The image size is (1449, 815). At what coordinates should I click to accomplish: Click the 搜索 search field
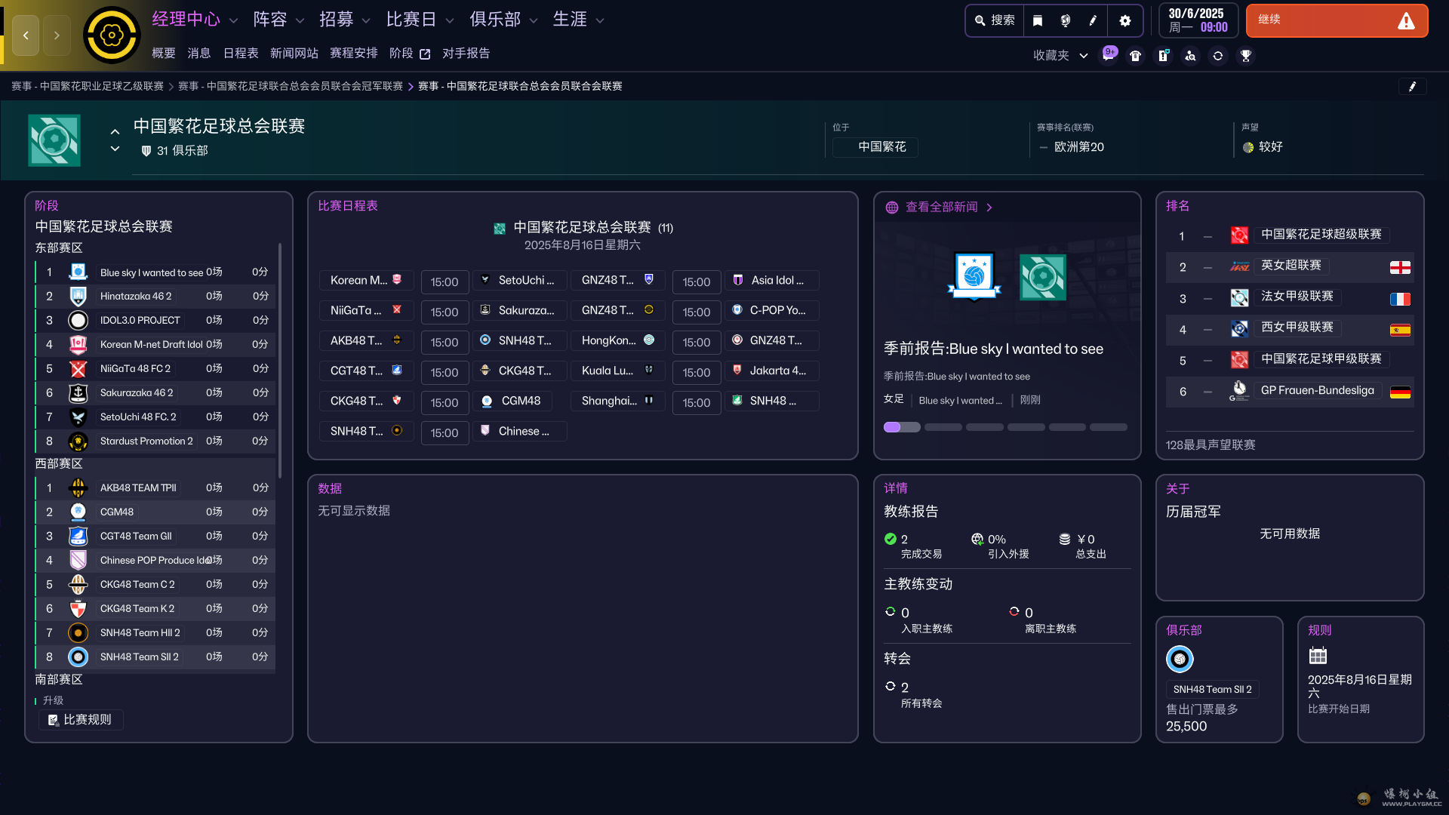point(995,20)
